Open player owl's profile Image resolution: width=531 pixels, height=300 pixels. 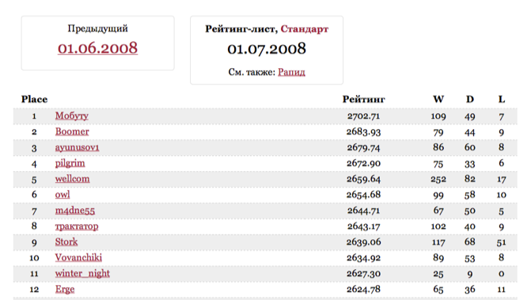63,195
